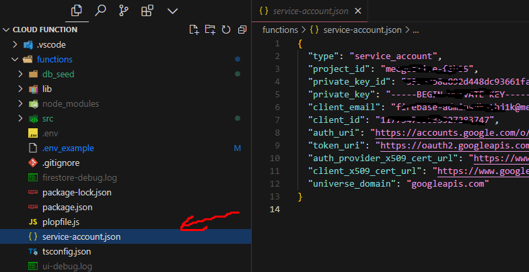The height and width of the screenshot is (272, 529).
Task: Click the New Folder icon
Action: pyautogui.click(x=210, y=30)
